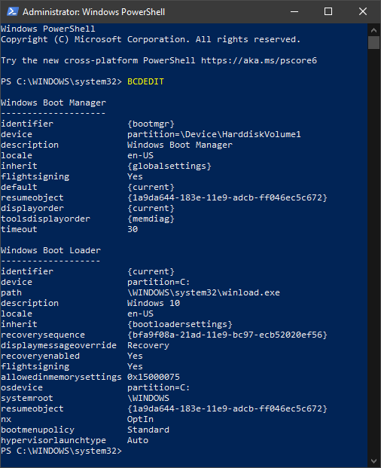Viewport: 381px width, 468px height.
Task: Minimize the PowerShell window
Action: pyautogui.click(x=294, y=11)
